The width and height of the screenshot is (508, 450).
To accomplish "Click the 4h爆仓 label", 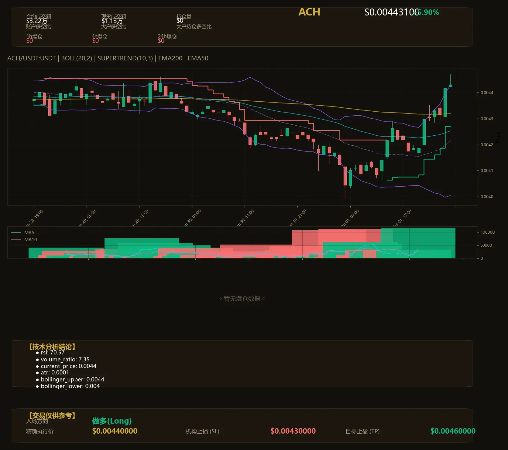I will click(x=100, y=36).
